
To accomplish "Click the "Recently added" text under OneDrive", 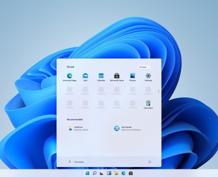I will (81, 130).
